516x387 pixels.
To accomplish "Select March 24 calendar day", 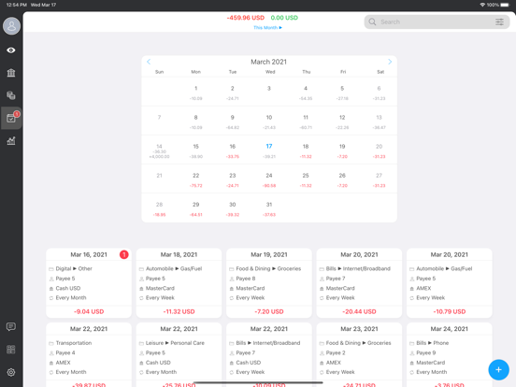I will [269, 179].
